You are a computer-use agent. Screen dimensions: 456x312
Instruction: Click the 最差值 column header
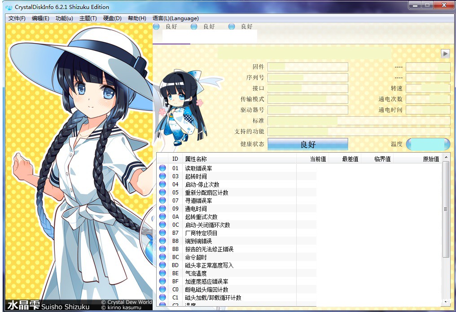[345, 159]
